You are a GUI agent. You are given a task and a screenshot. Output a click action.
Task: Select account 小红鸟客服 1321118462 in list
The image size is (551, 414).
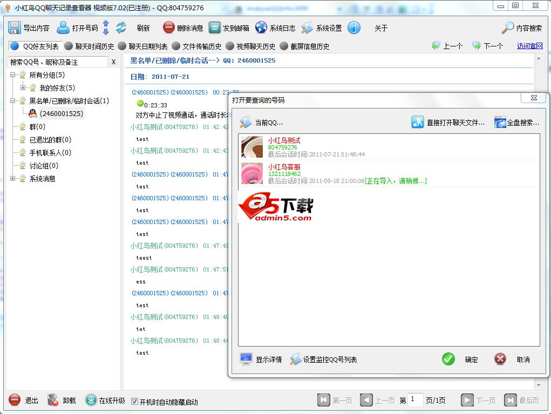click(x=389, y=174)
